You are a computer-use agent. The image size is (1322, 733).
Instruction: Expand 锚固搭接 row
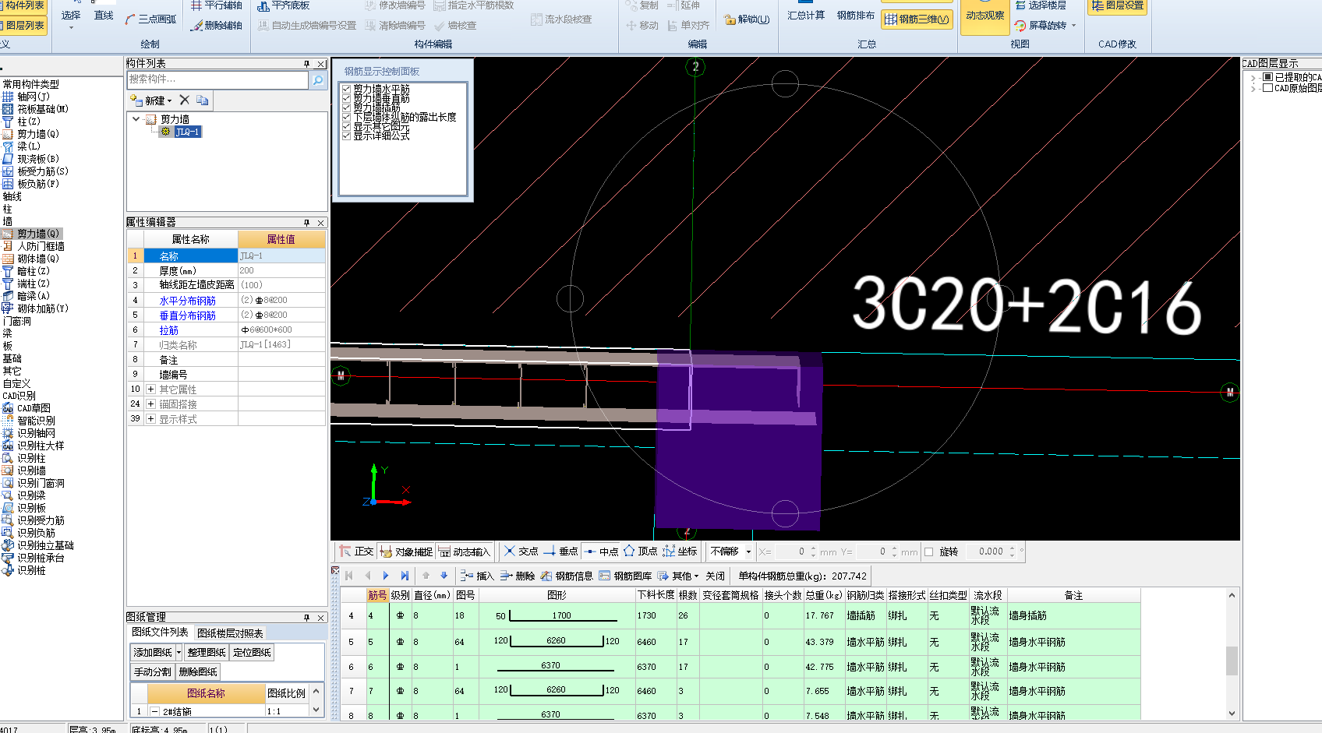(x=151, y=404)
